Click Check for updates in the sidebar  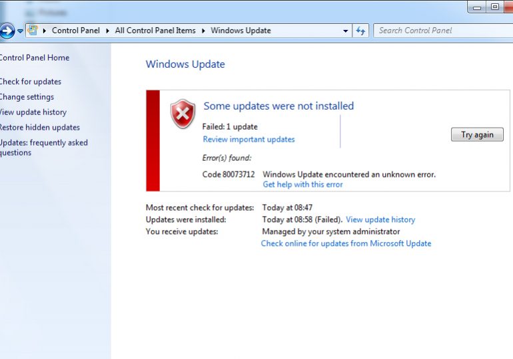point(30,82)
